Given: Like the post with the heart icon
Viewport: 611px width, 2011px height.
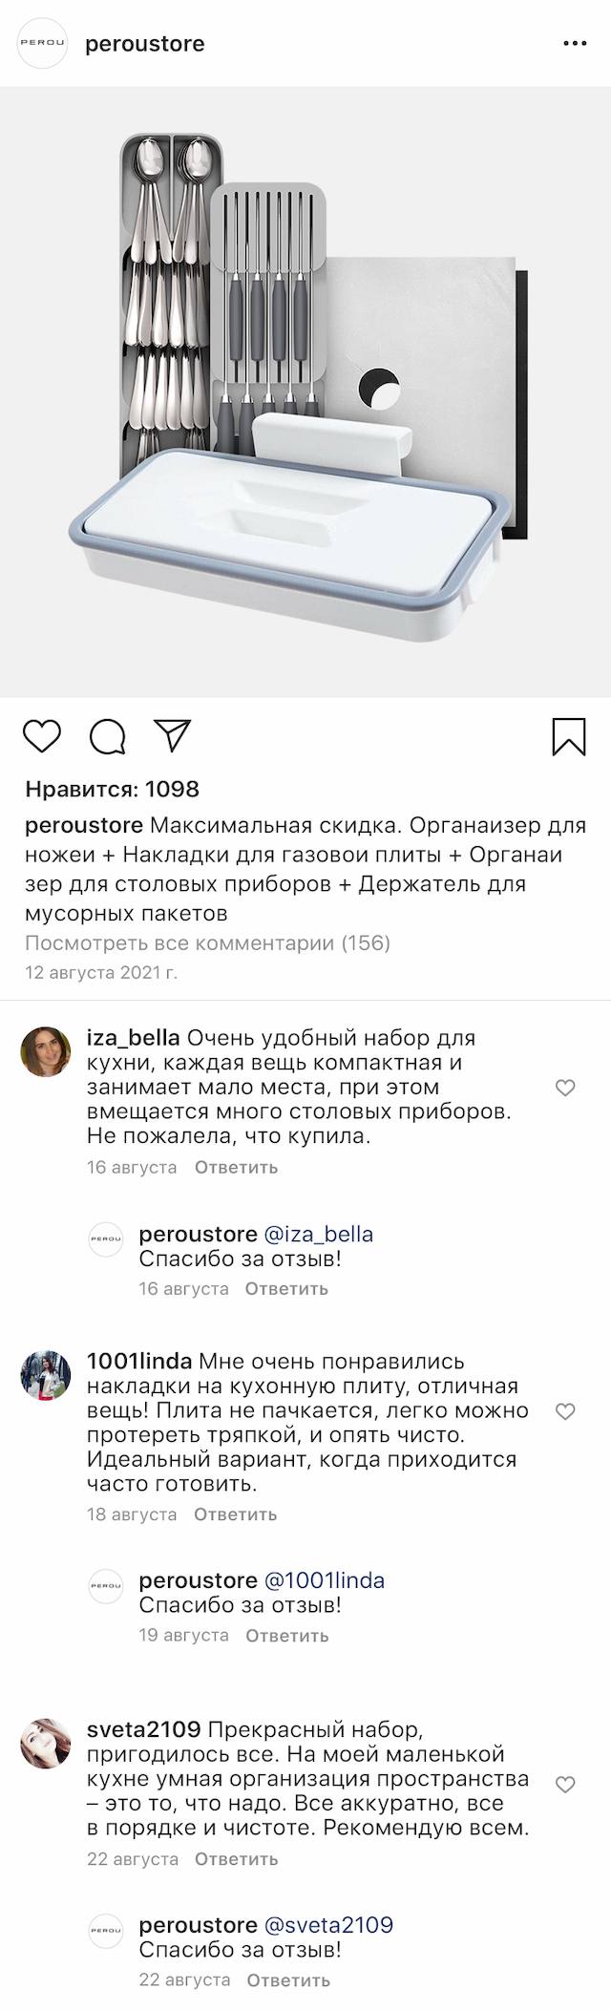Looking at the screenshot, I should [41, 736].
